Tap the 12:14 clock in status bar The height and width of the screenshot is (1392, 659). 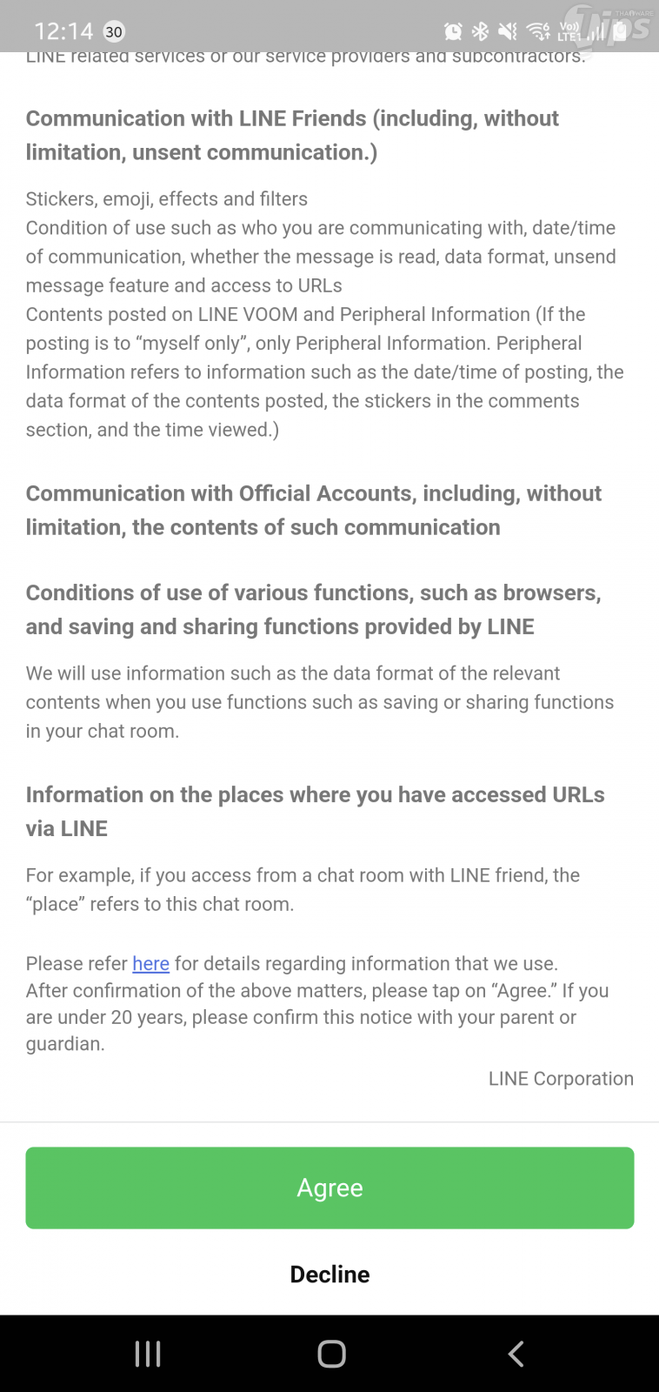63,32
